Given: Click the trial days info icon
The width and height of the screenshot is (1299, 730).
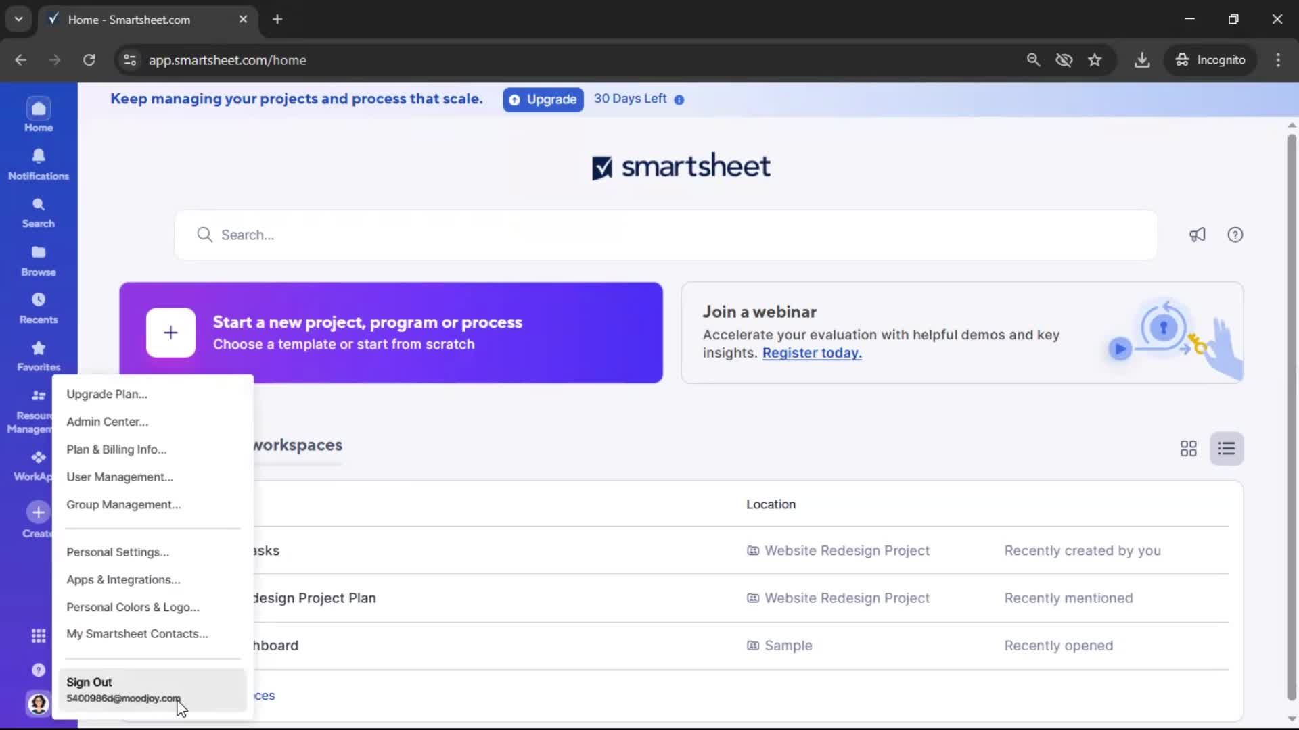Looking at the screenshot, I should (x=679, y=100).
